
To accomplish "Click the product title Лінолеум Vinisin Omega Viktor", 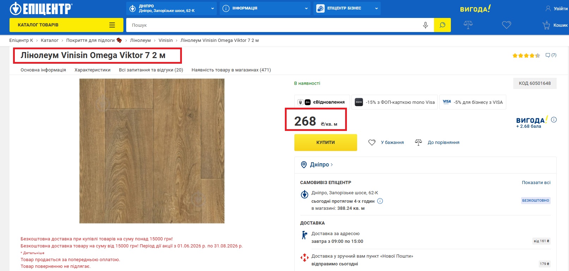I will [93, 55].
